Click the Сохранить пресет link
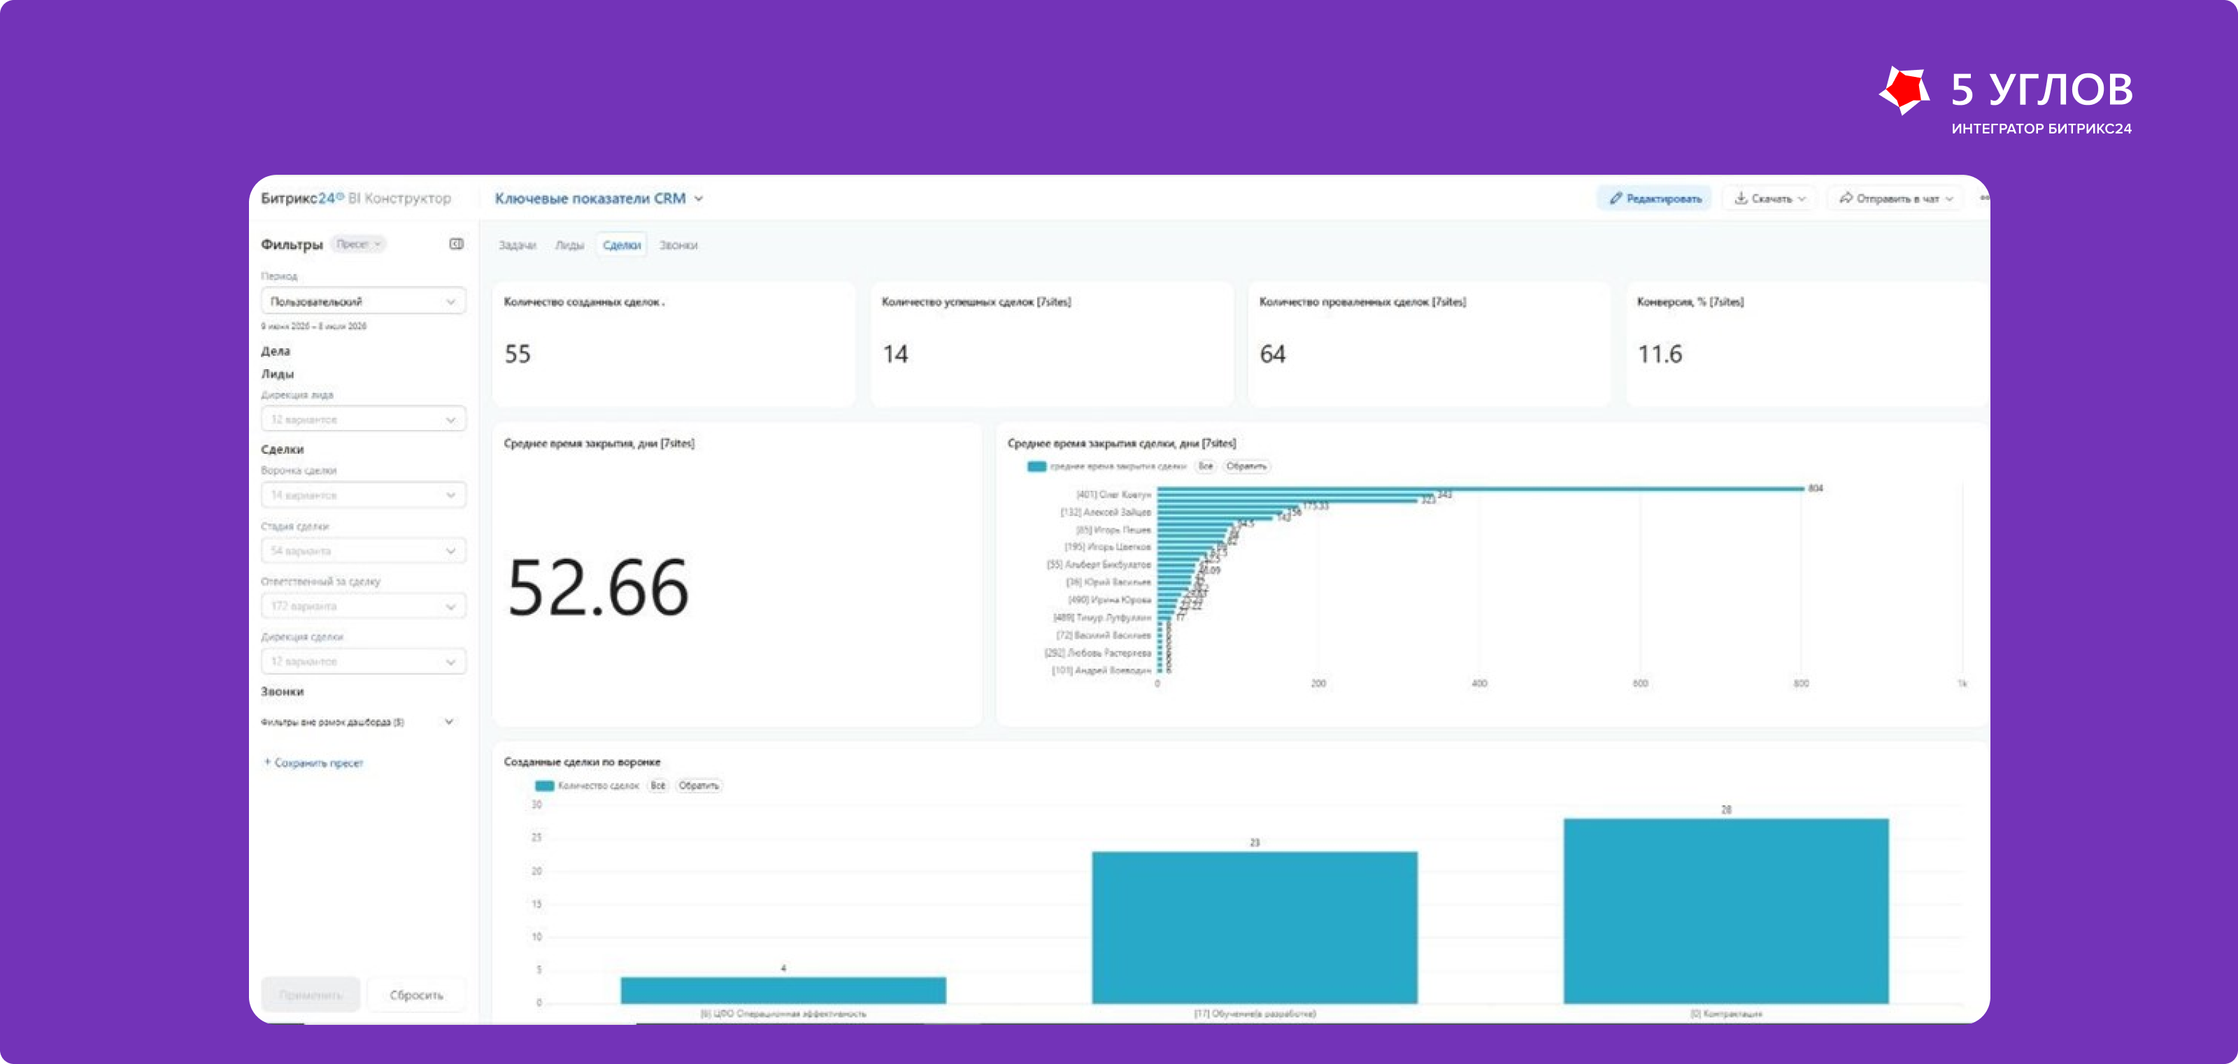The image size is (2238, 1064). click(313, 763)
